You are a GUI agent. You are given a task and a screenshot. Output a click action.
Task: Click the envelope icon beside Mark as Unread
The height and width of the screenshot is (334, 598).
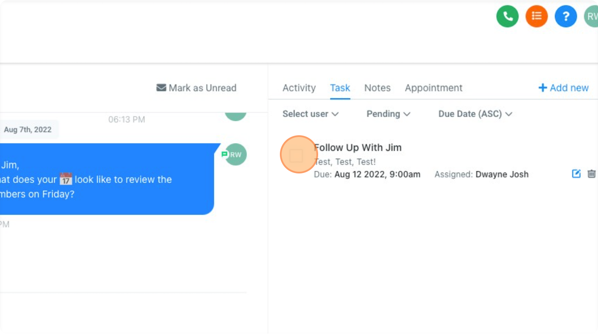pos(161,88)
